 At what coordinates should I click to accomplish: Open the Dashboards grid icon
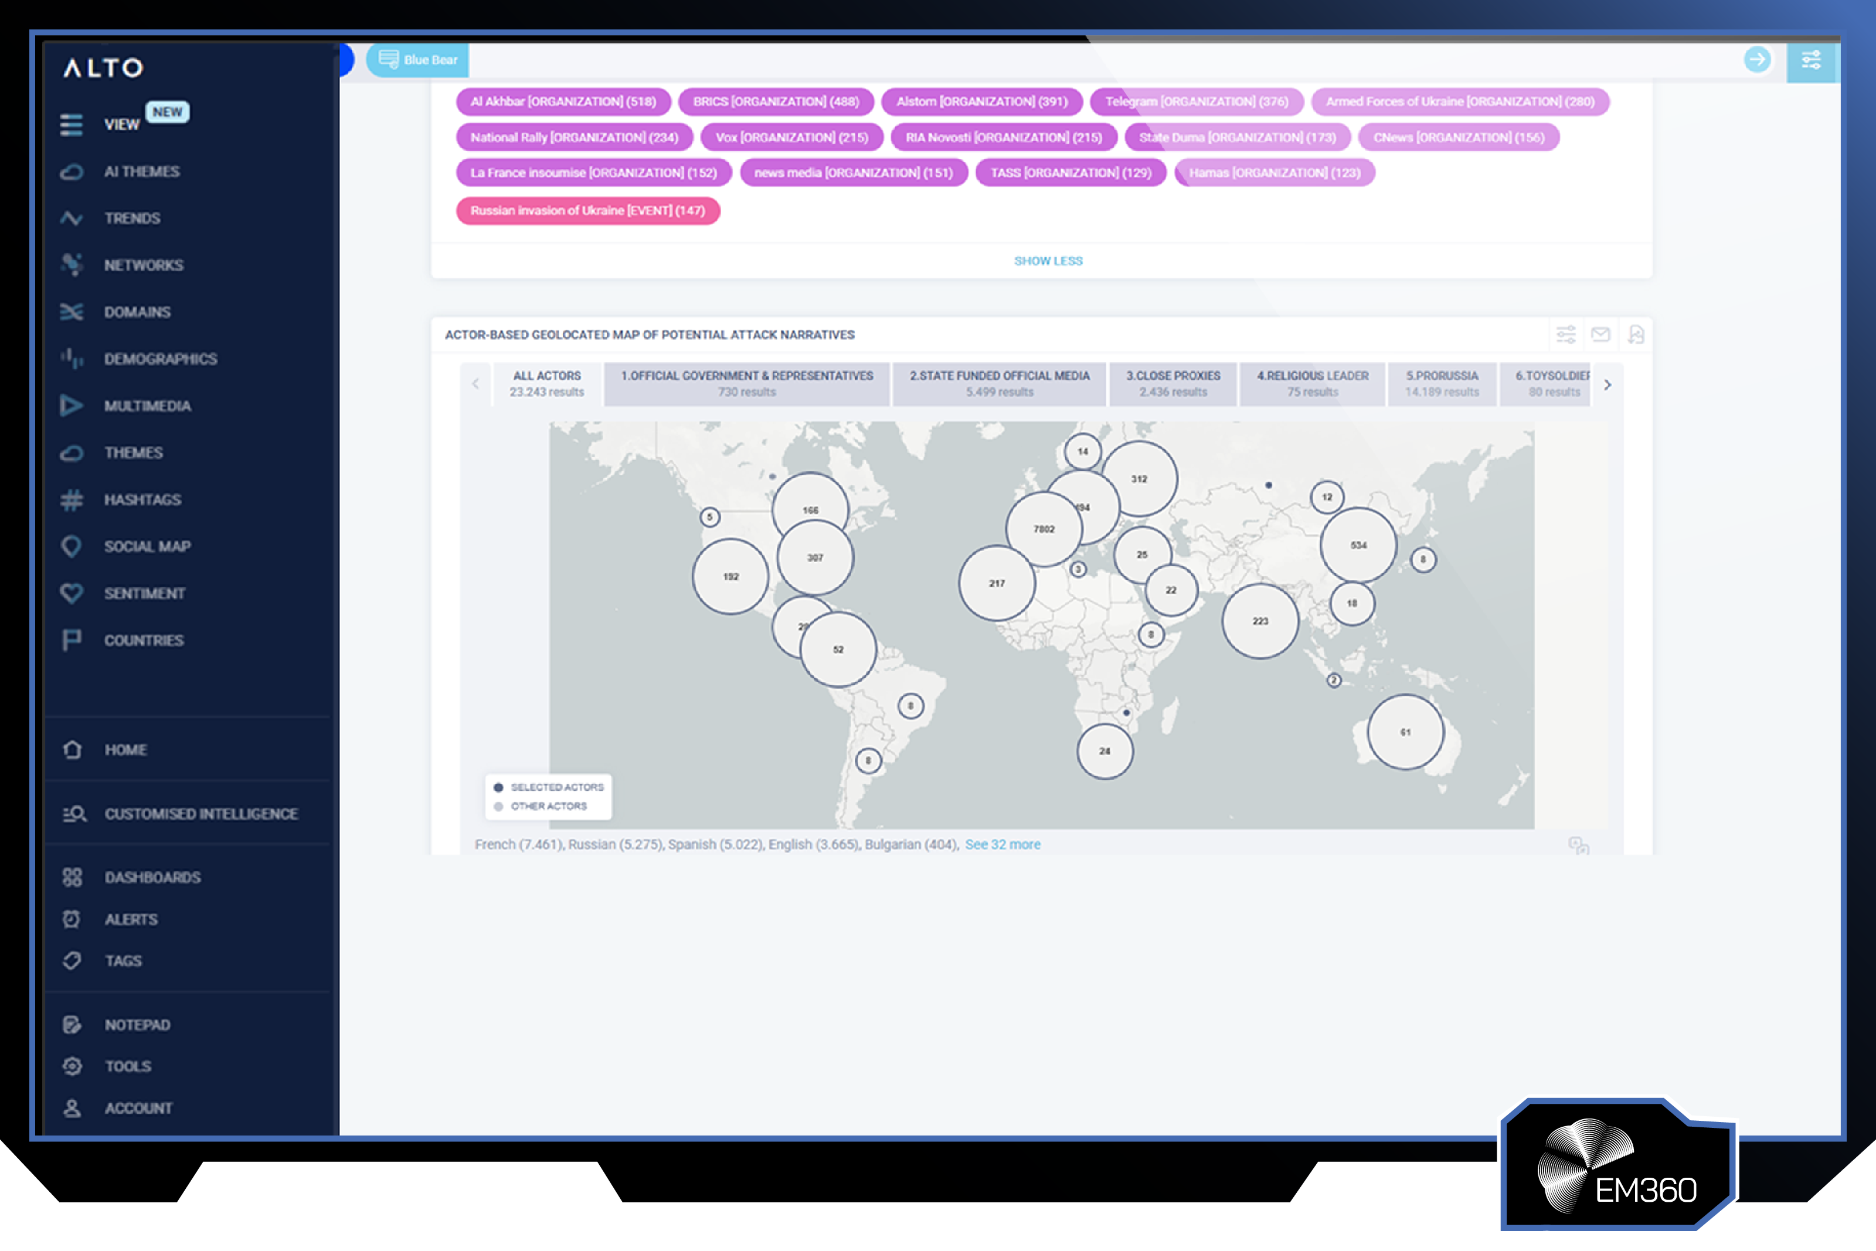coord(72,878)
